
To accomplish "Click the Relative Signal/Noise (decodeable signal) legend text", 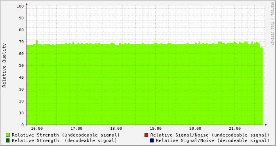I will pyautogui.click(x=213, y=140).
